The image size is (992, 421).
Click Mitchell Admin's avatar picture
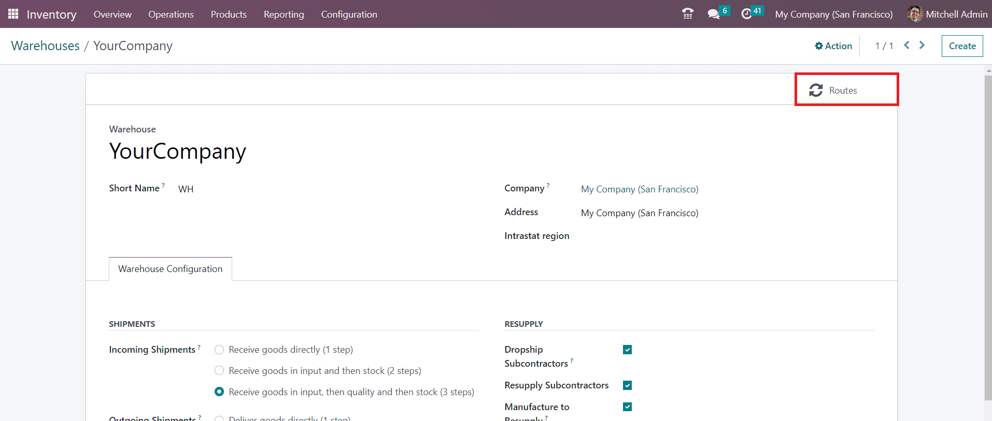(914, 14)
